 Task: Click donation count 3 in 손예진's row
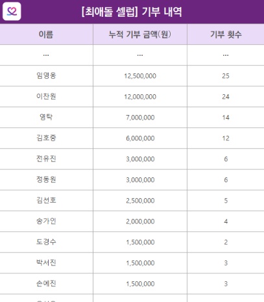(226, 284)
